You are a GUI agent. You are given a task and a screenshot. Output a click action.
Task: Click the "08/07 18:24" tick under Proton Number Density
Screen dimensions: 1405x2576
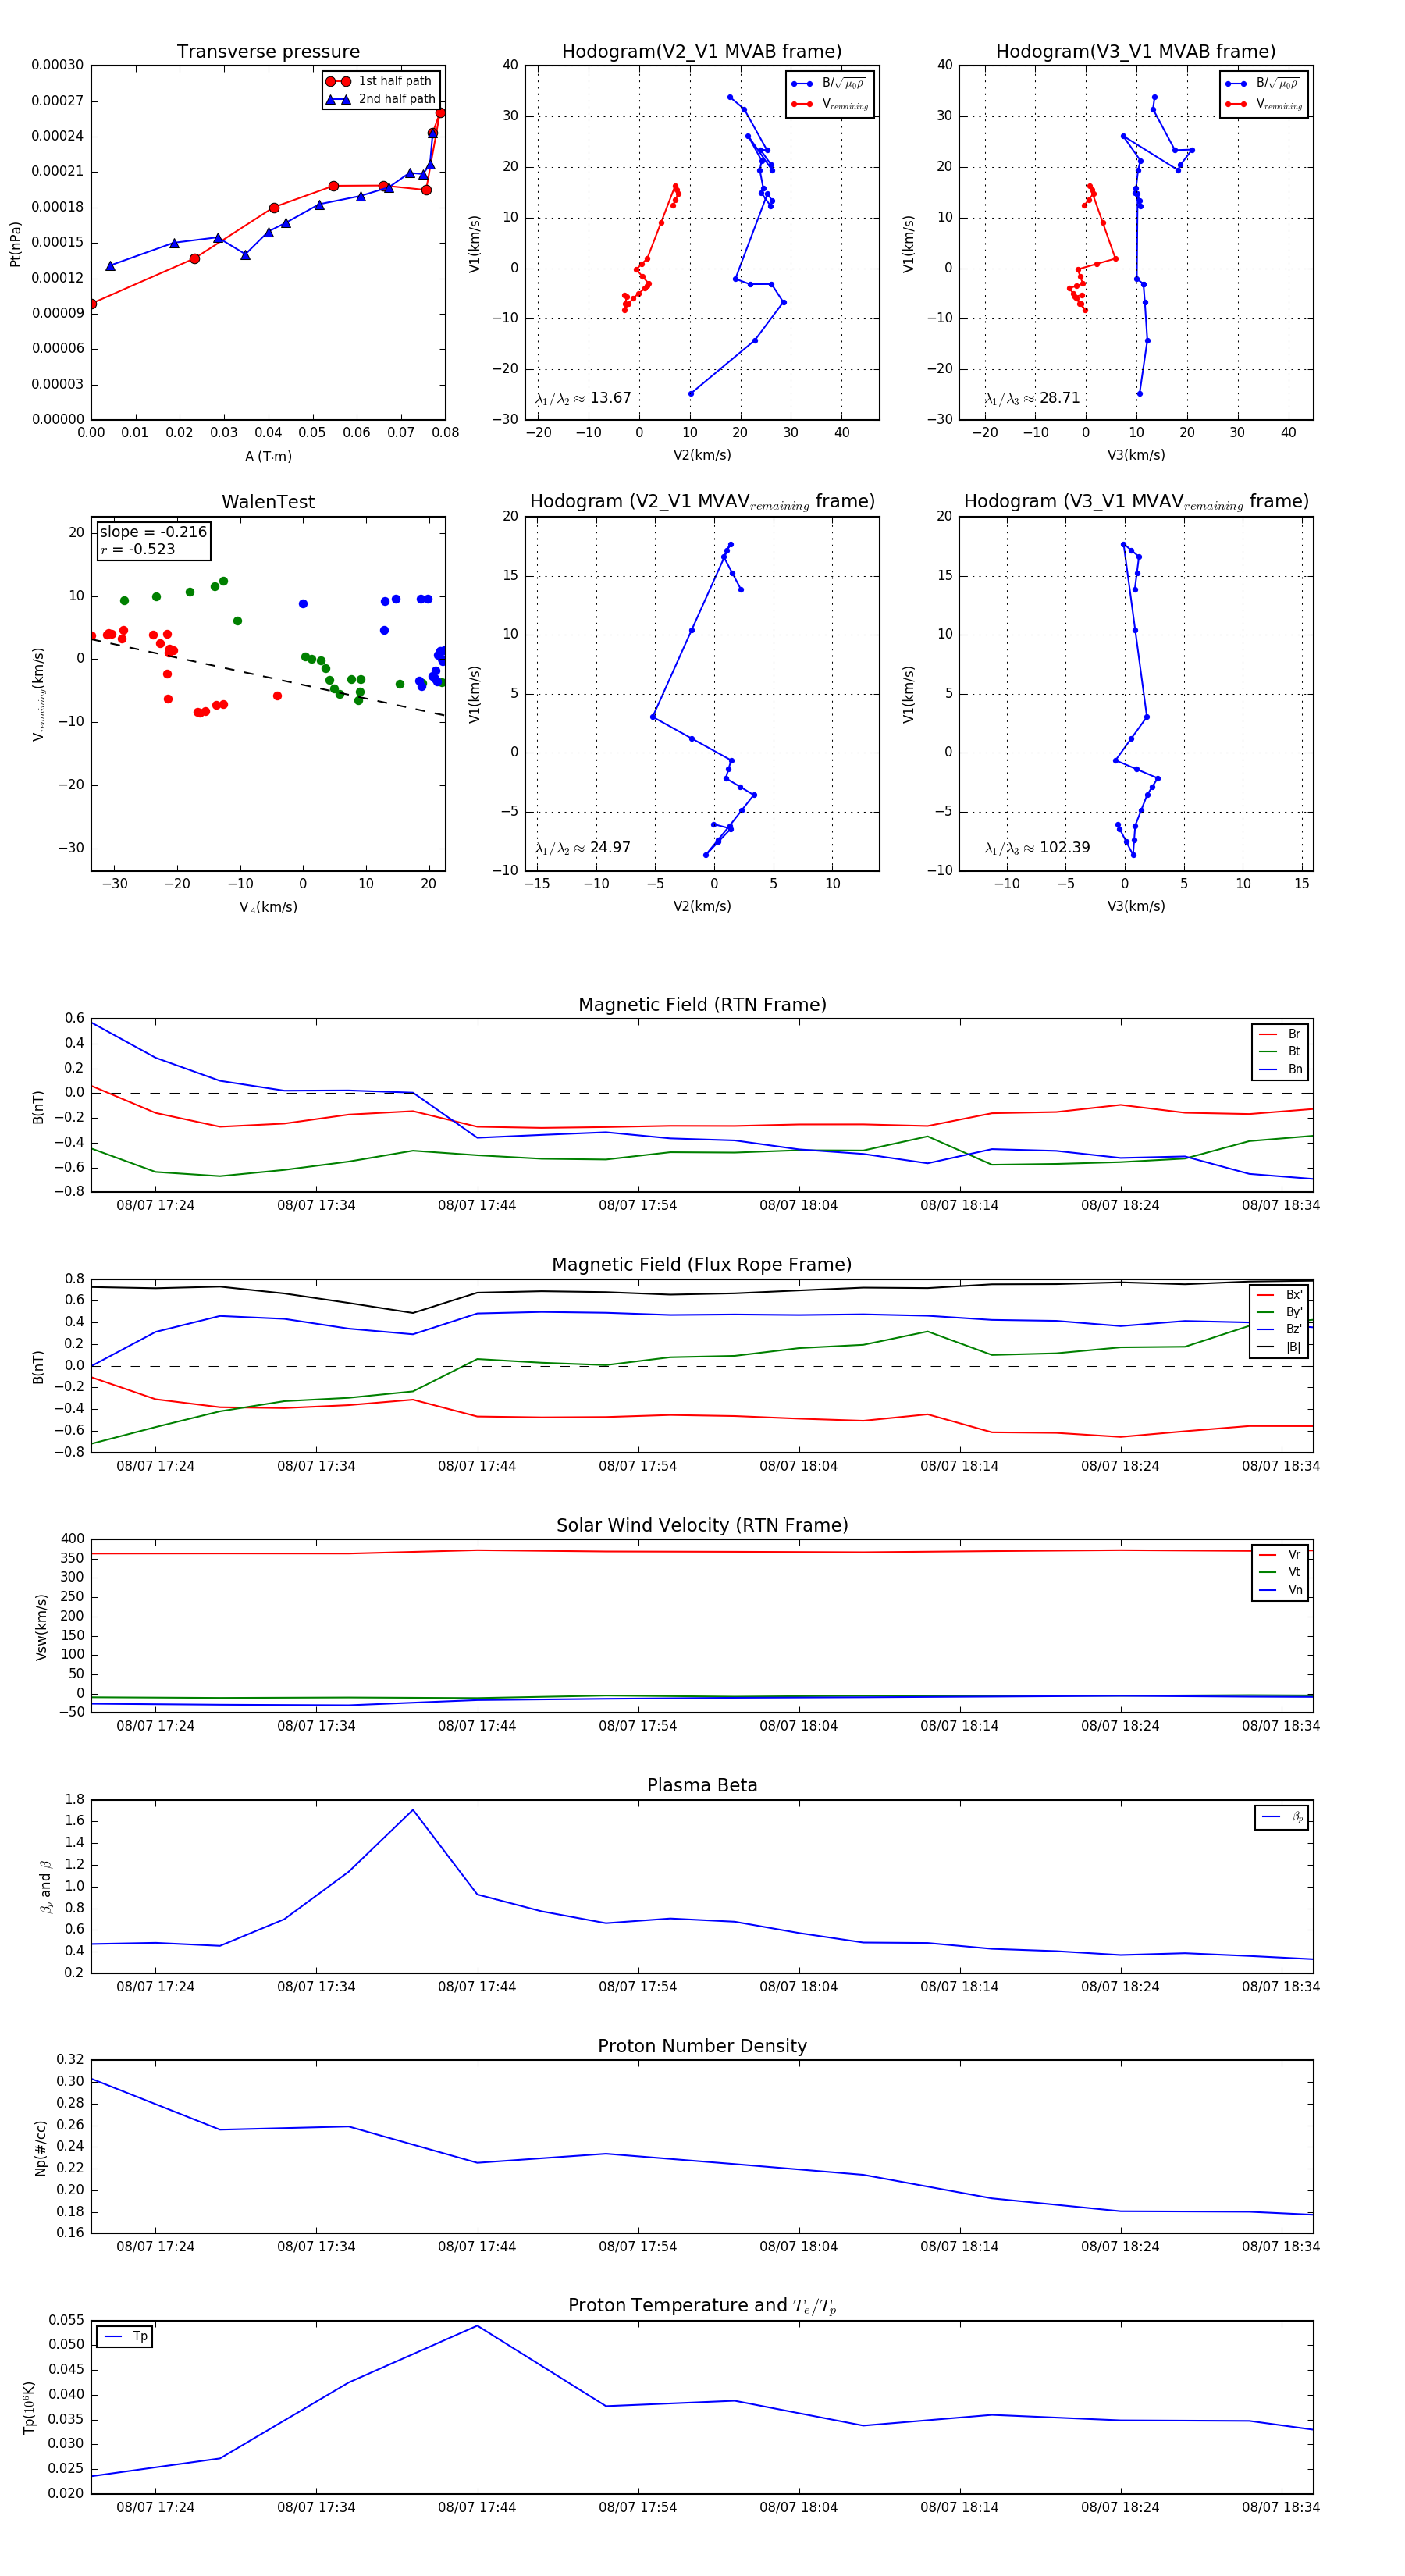pos(1120,2247)
